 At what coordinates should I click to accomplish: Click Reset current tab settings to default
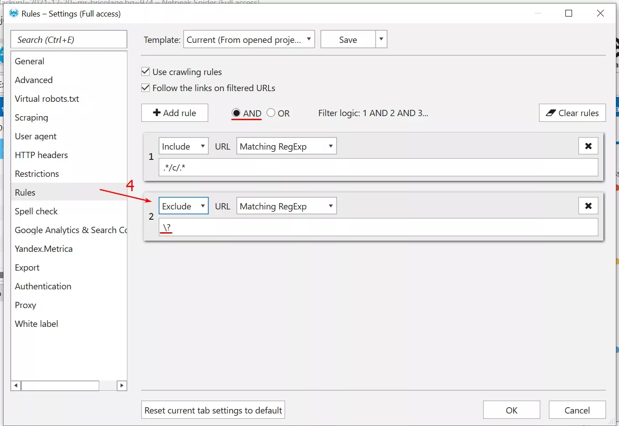coord(213,410)
